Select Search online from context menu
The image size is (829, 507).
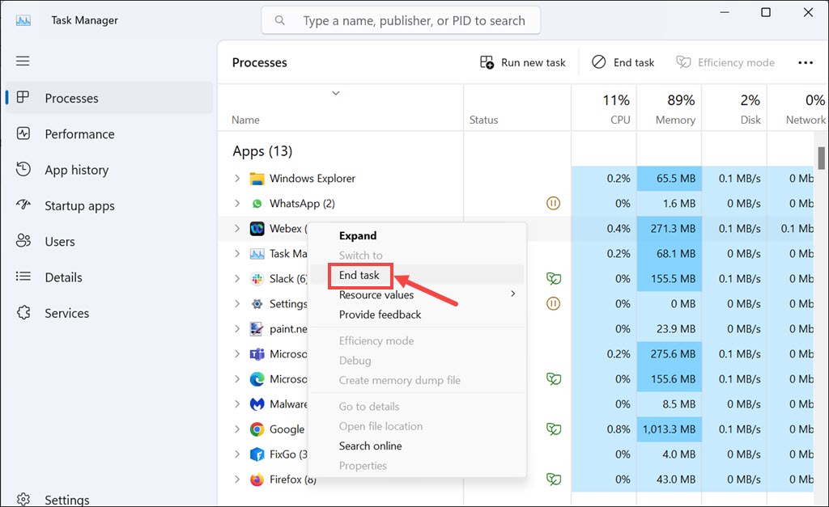point(370,446)
